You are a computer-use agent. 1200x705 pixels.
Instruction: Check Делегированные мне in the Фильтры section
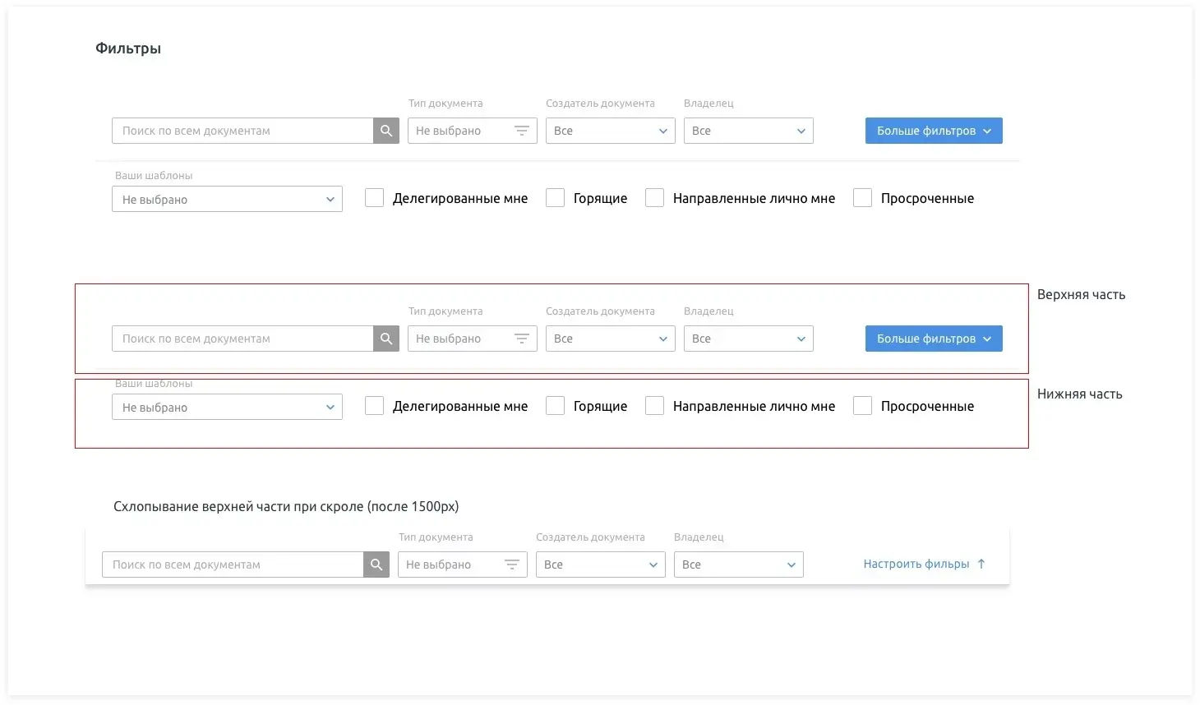(x=374, y=198)
